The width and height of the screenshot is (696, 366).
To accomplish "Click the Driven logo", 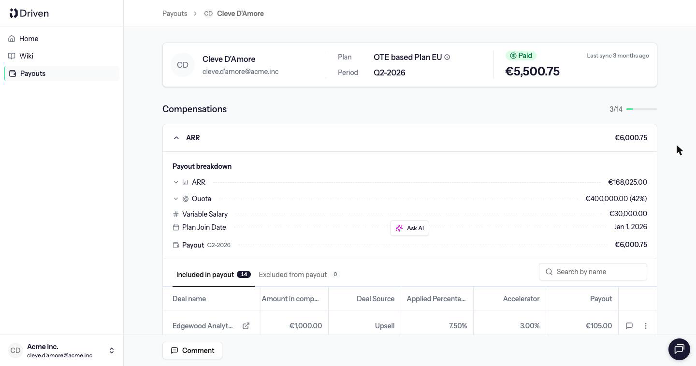I will tap(29, 13).
